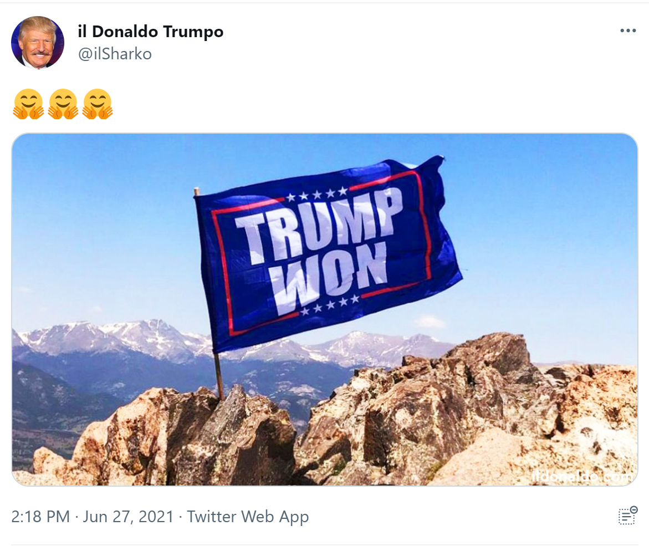Click the TRUMP text on the flag
649x546 pixels.
(319, 226)
